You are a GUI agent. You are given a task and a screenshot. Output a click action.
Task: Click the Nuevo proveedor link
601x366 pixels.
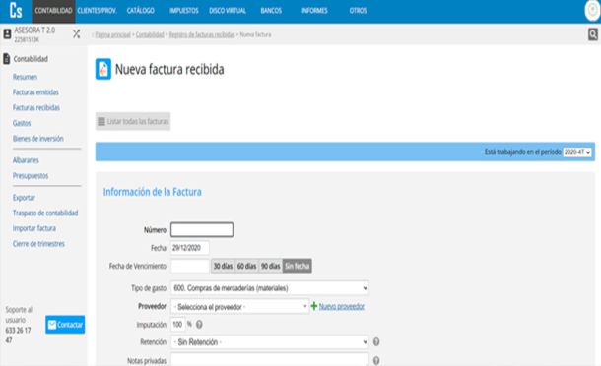click(342, 306)
